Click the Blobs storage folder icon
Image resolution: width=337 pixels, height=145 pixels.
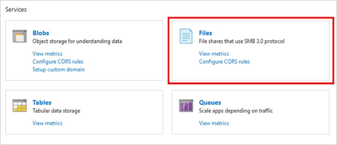pyautogui.click(x=19, y=36)
